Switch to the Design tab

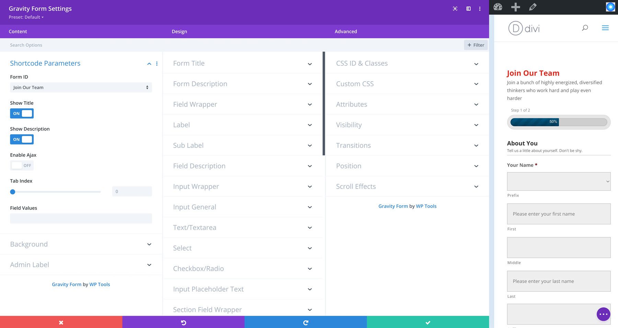pos(179,31)
